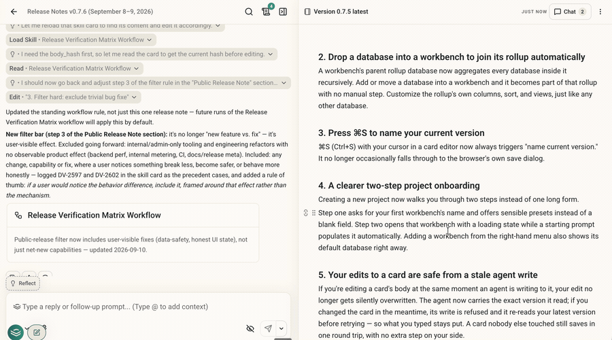Click the pencil compose circle button
The height and width of the screenshot is (340, 612).
click(x=37, y=333)
